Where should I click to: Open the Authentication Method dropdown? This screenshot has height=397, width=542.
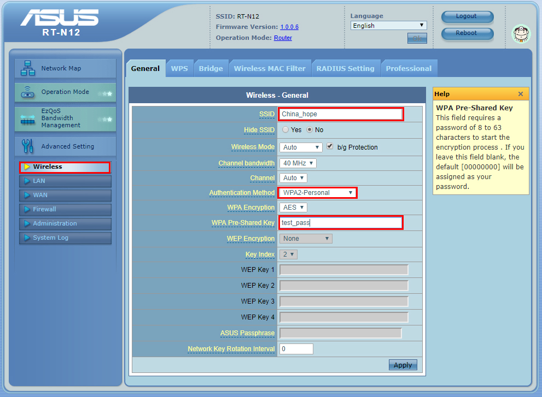tap(318, 193)
